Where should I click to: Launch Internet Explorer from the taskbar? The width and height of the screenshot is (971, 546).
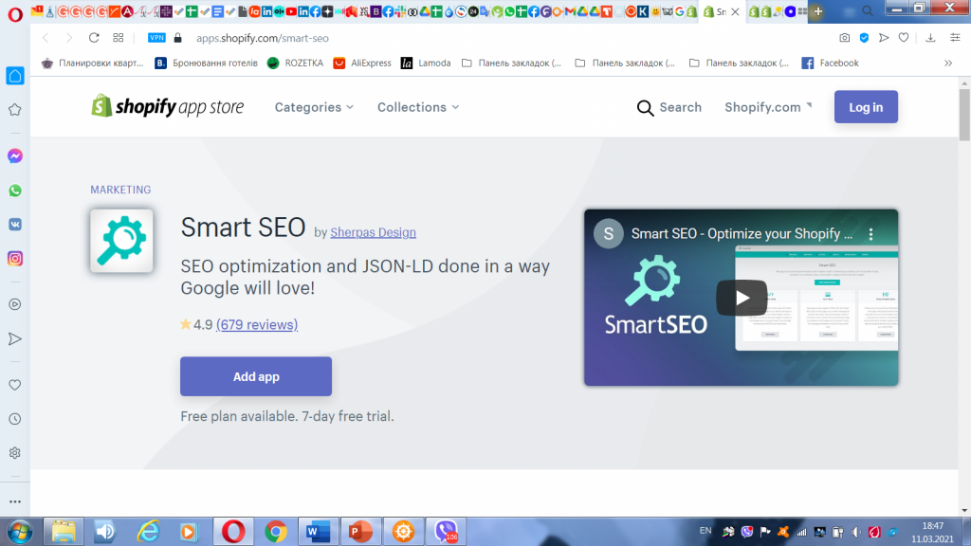pos(148,532)
